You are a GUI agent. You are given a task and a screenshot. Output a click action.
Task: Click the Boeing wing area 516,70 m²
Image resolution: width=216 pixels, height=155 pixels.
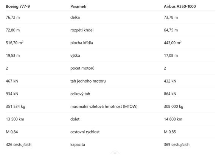pos(15,43)
